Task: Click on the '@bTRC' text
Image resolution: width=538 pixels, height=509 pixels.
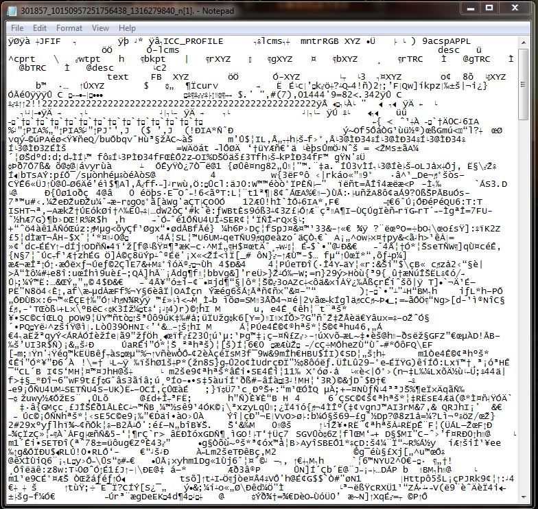Action: pyautogui.click(x=33, y=68)
